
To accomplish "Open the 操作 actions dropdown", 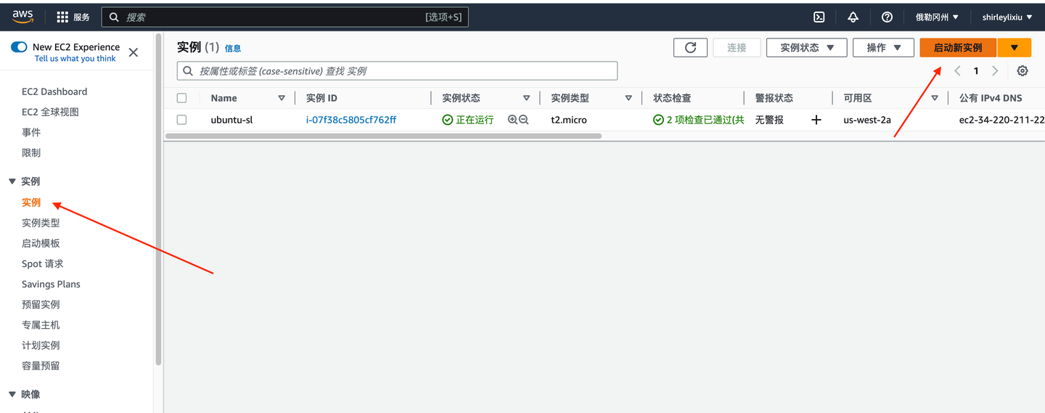I will click(883, 48).
